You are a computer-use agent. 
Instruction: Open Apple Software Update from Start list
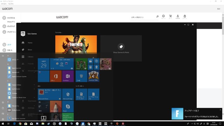[x=17, y=76]
